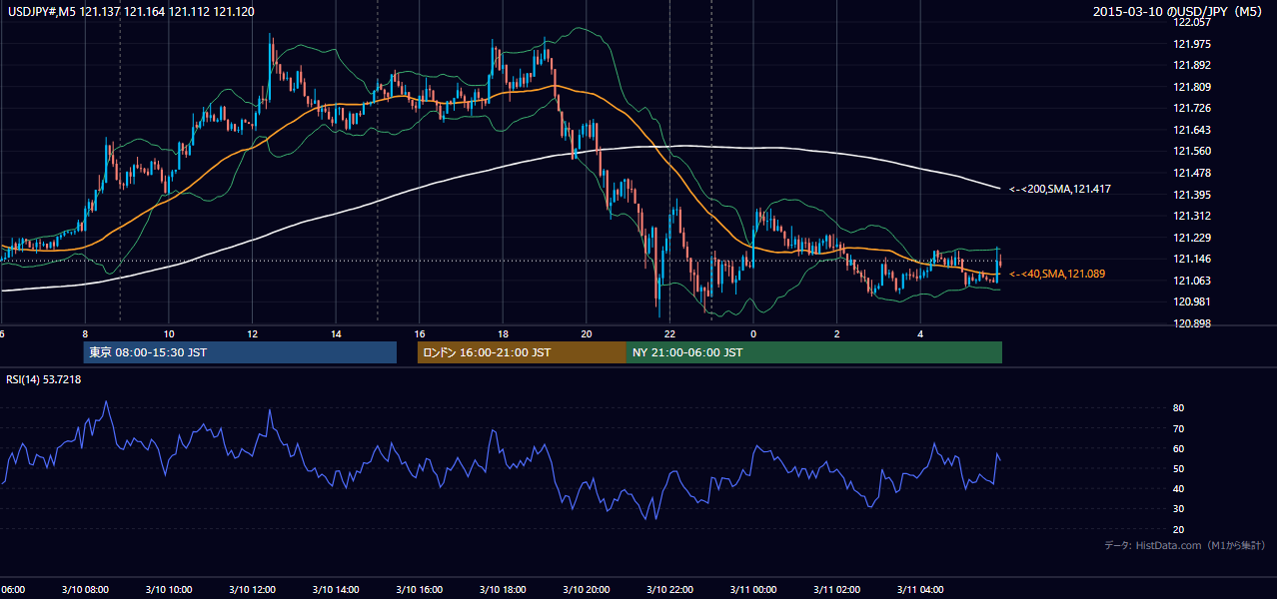This screenshot has height=599, width=1277.
Task: Click the 3/10 08:00 time label
Action: point(84,590)
